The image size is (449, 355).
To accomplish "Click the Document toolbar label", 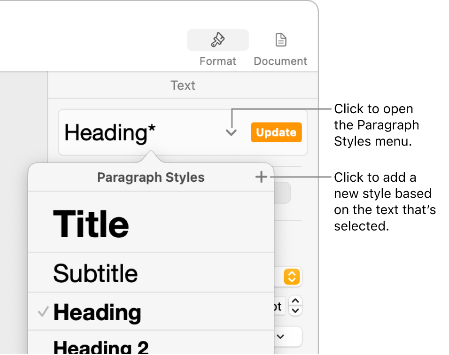I will click(280, 61).
